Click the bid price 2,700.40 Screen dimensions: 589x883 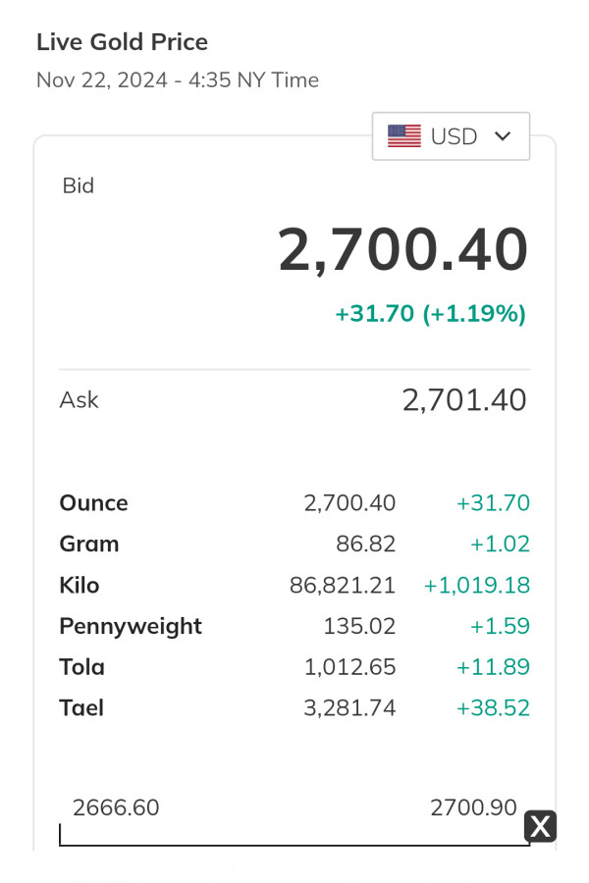pyautogui.click(x=402, y=249)
